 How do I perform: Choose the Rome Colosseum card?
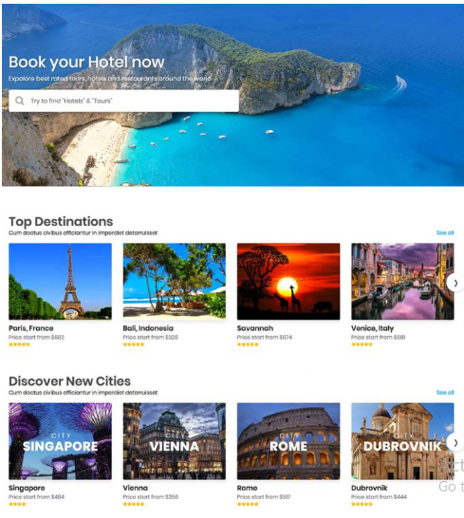point(288,441)
